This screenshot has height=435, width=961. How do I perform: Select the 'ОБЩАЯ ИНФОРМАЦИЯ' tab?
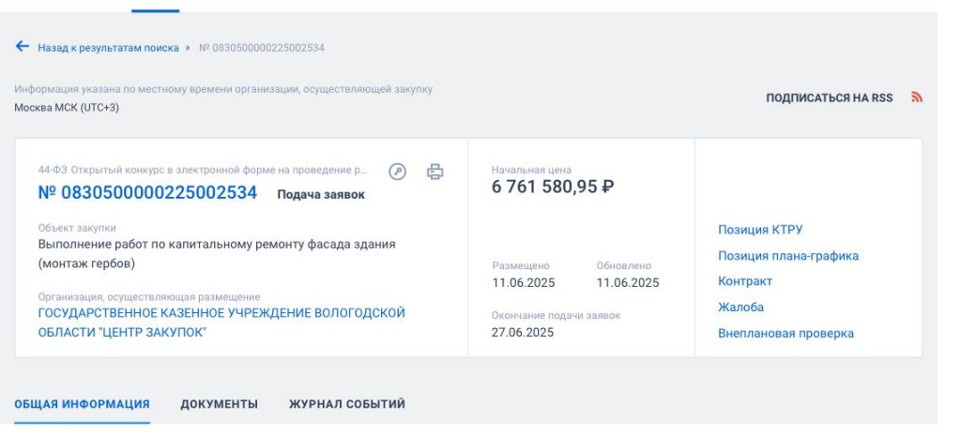tap(82, 404)
